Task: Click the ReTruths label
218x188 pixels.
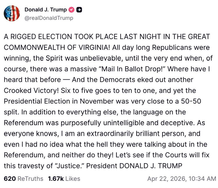Action: coord(30,178)
